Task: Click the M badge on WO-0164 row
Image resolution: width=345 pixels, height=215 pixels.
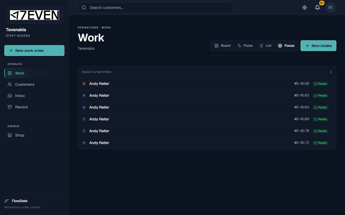Action: tap(84, 107)
